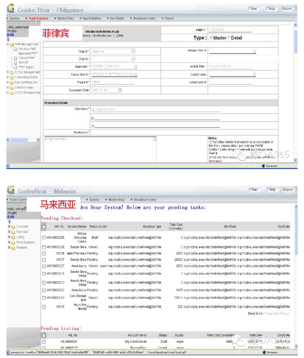Tick select-all checkbox in Pending Listing header
Image resolution: width=304 pixels, height=358 pixels.
click(x=44, y=335)
